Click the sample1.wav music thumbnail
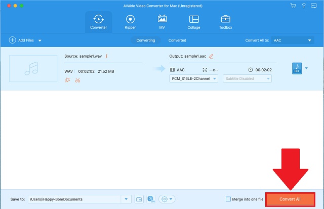Screen dimensions: 324x209 click(33, 68)
